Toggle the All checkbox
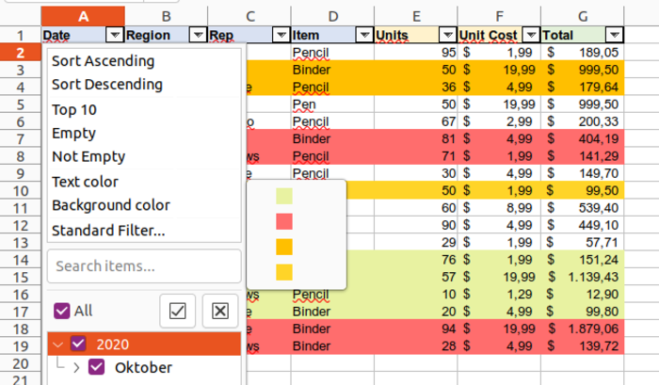 pyautogui.click(x=63, y=311)
